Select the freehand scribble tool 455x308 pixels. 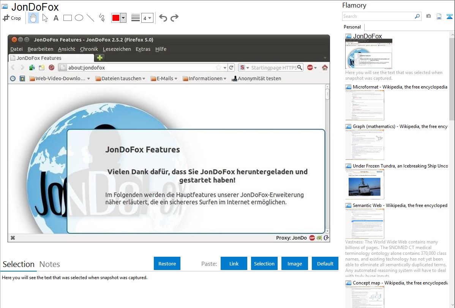[102, 18]
